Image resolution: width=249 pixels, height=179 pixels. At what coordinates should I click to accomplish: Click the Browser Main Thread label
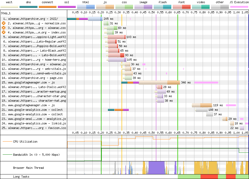[x=28, y=168]
